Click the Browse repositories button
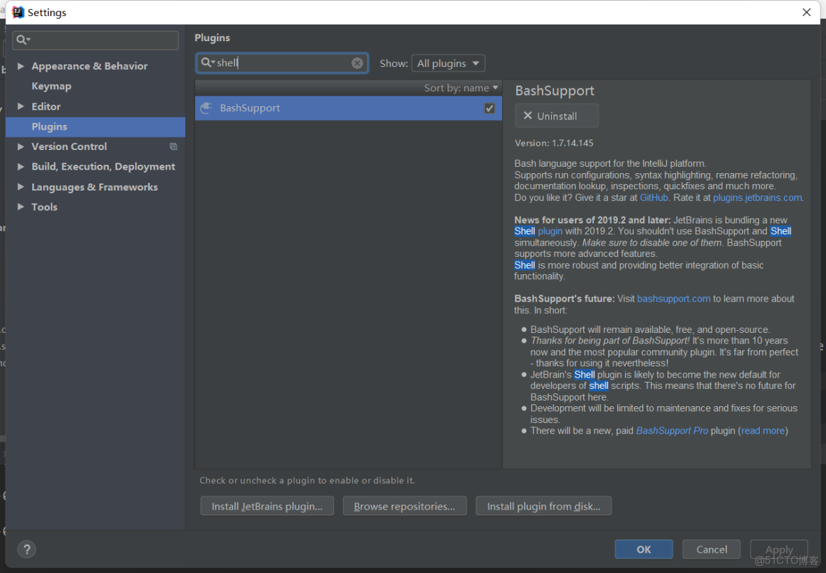The height and width of the screenshot is (573, 826). (x=405, y=505)
